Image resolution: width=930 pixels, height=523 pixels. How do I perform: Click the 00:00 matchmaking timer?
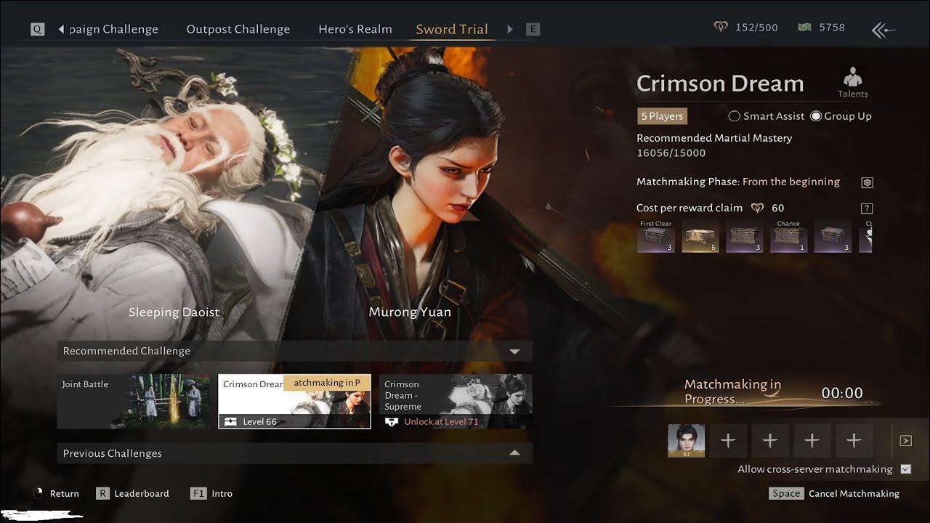click(842, 393)
